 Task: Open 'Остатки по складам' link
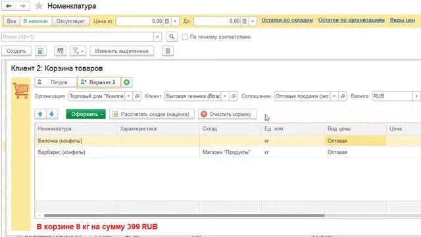pyautogui.click(x=287, y=20)
